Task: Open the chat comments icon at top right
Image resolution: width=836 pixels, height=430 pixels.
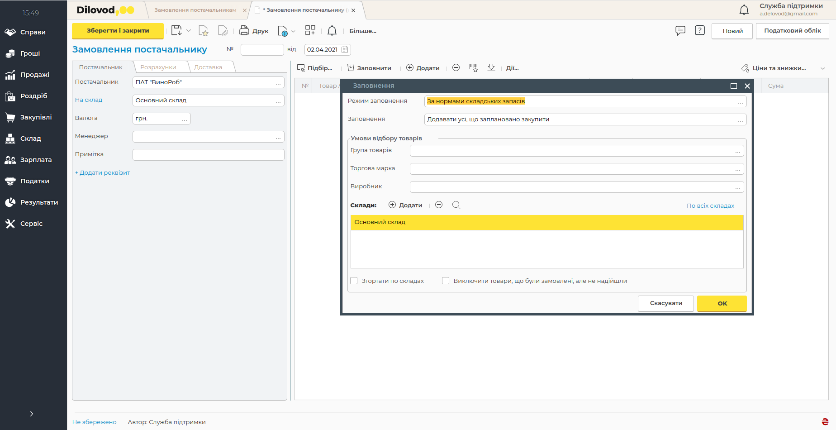Action: click(680, 31)
